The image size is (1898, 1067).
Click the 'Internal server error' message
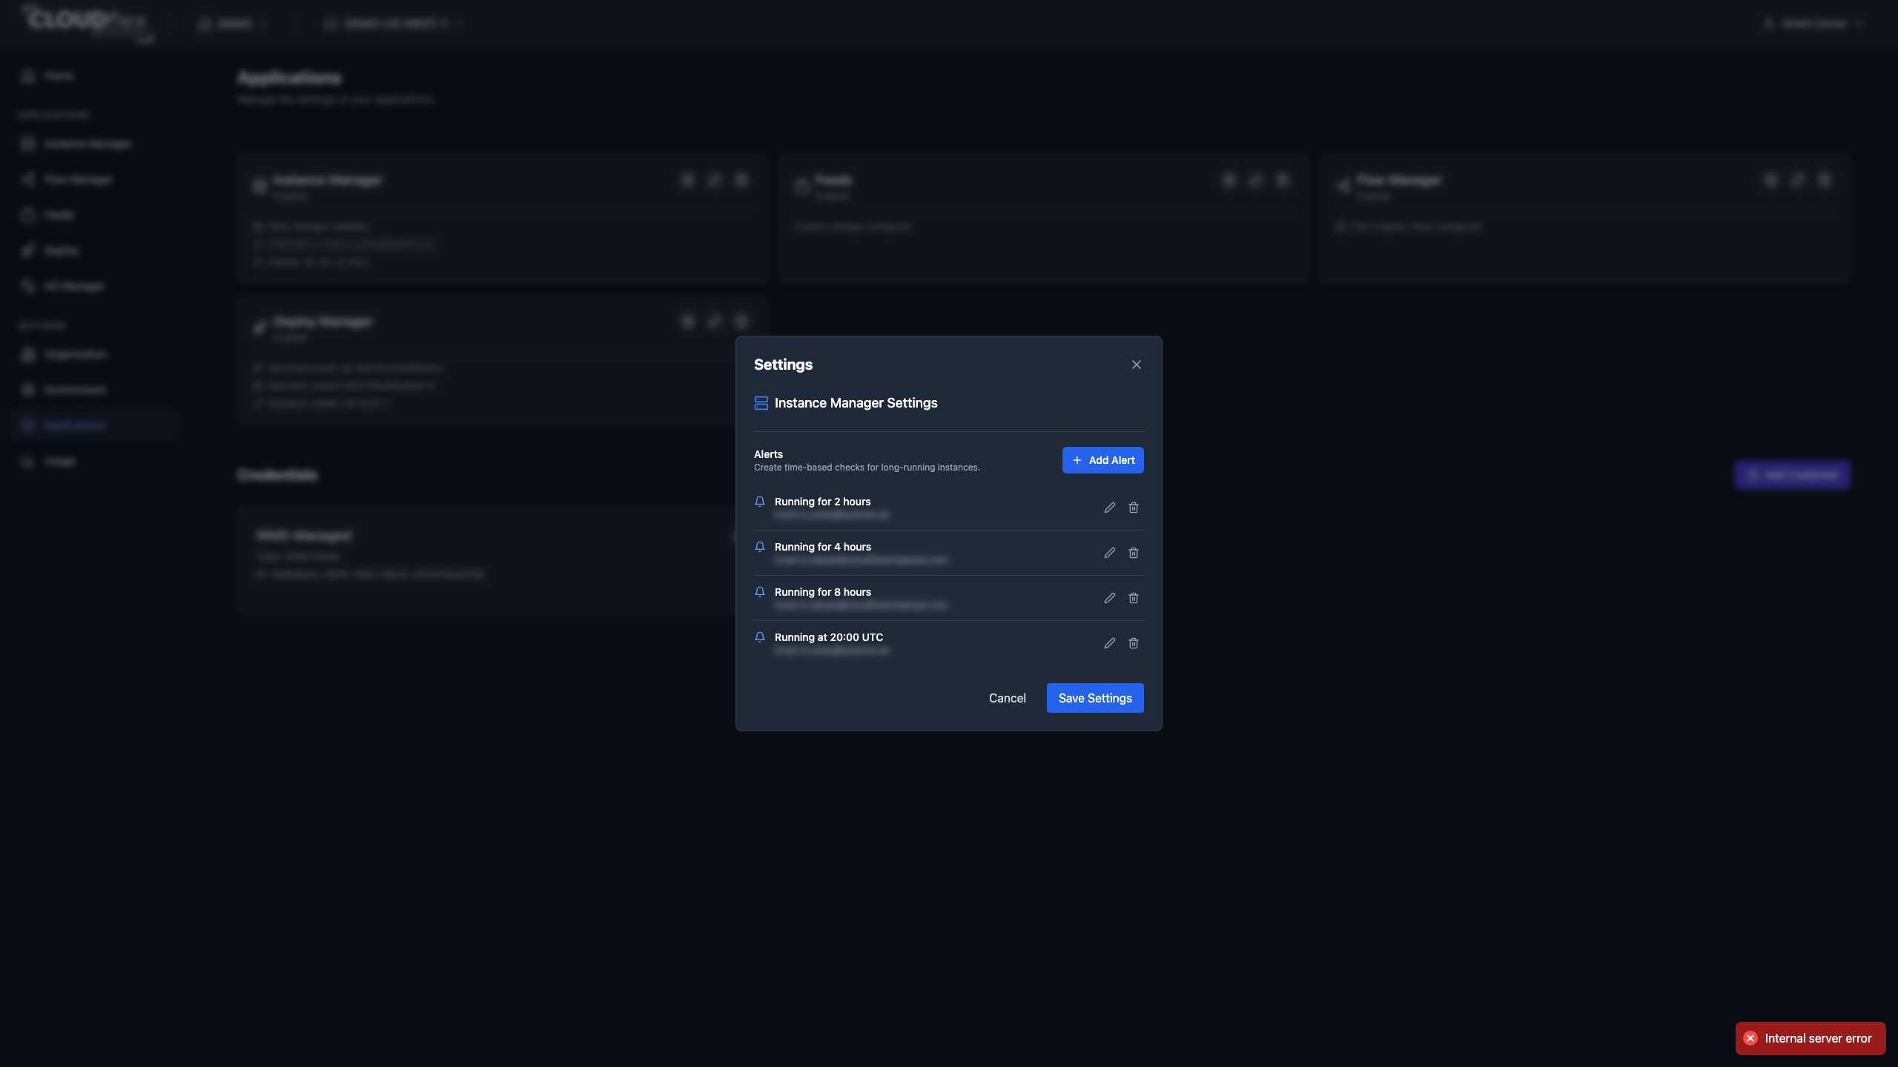point(1818,1038)
